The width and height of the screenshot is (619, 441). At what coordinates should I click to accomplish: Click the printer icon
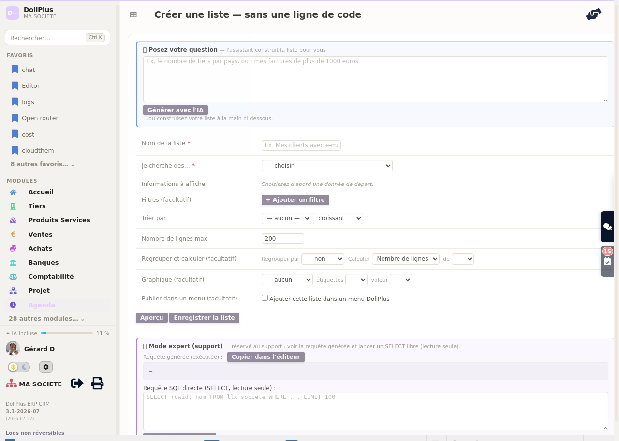point(98,384)
